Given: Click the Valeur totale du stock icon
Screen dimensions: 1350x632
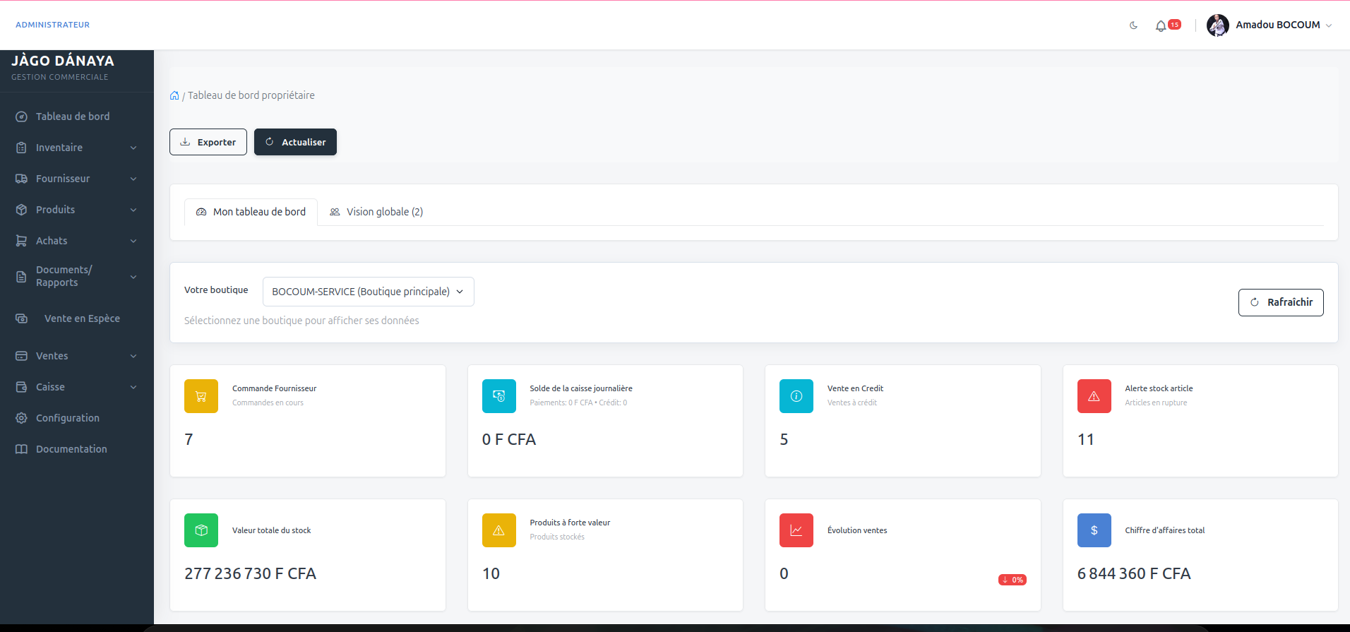Looking at the screenshot, I should (201, 530).
